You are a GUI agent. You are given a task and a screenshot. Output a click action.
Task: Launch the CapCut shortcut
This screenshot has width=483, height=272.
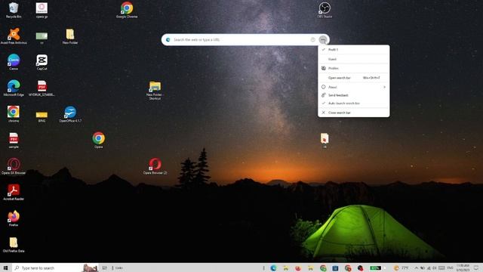click(x=42, y=62)
